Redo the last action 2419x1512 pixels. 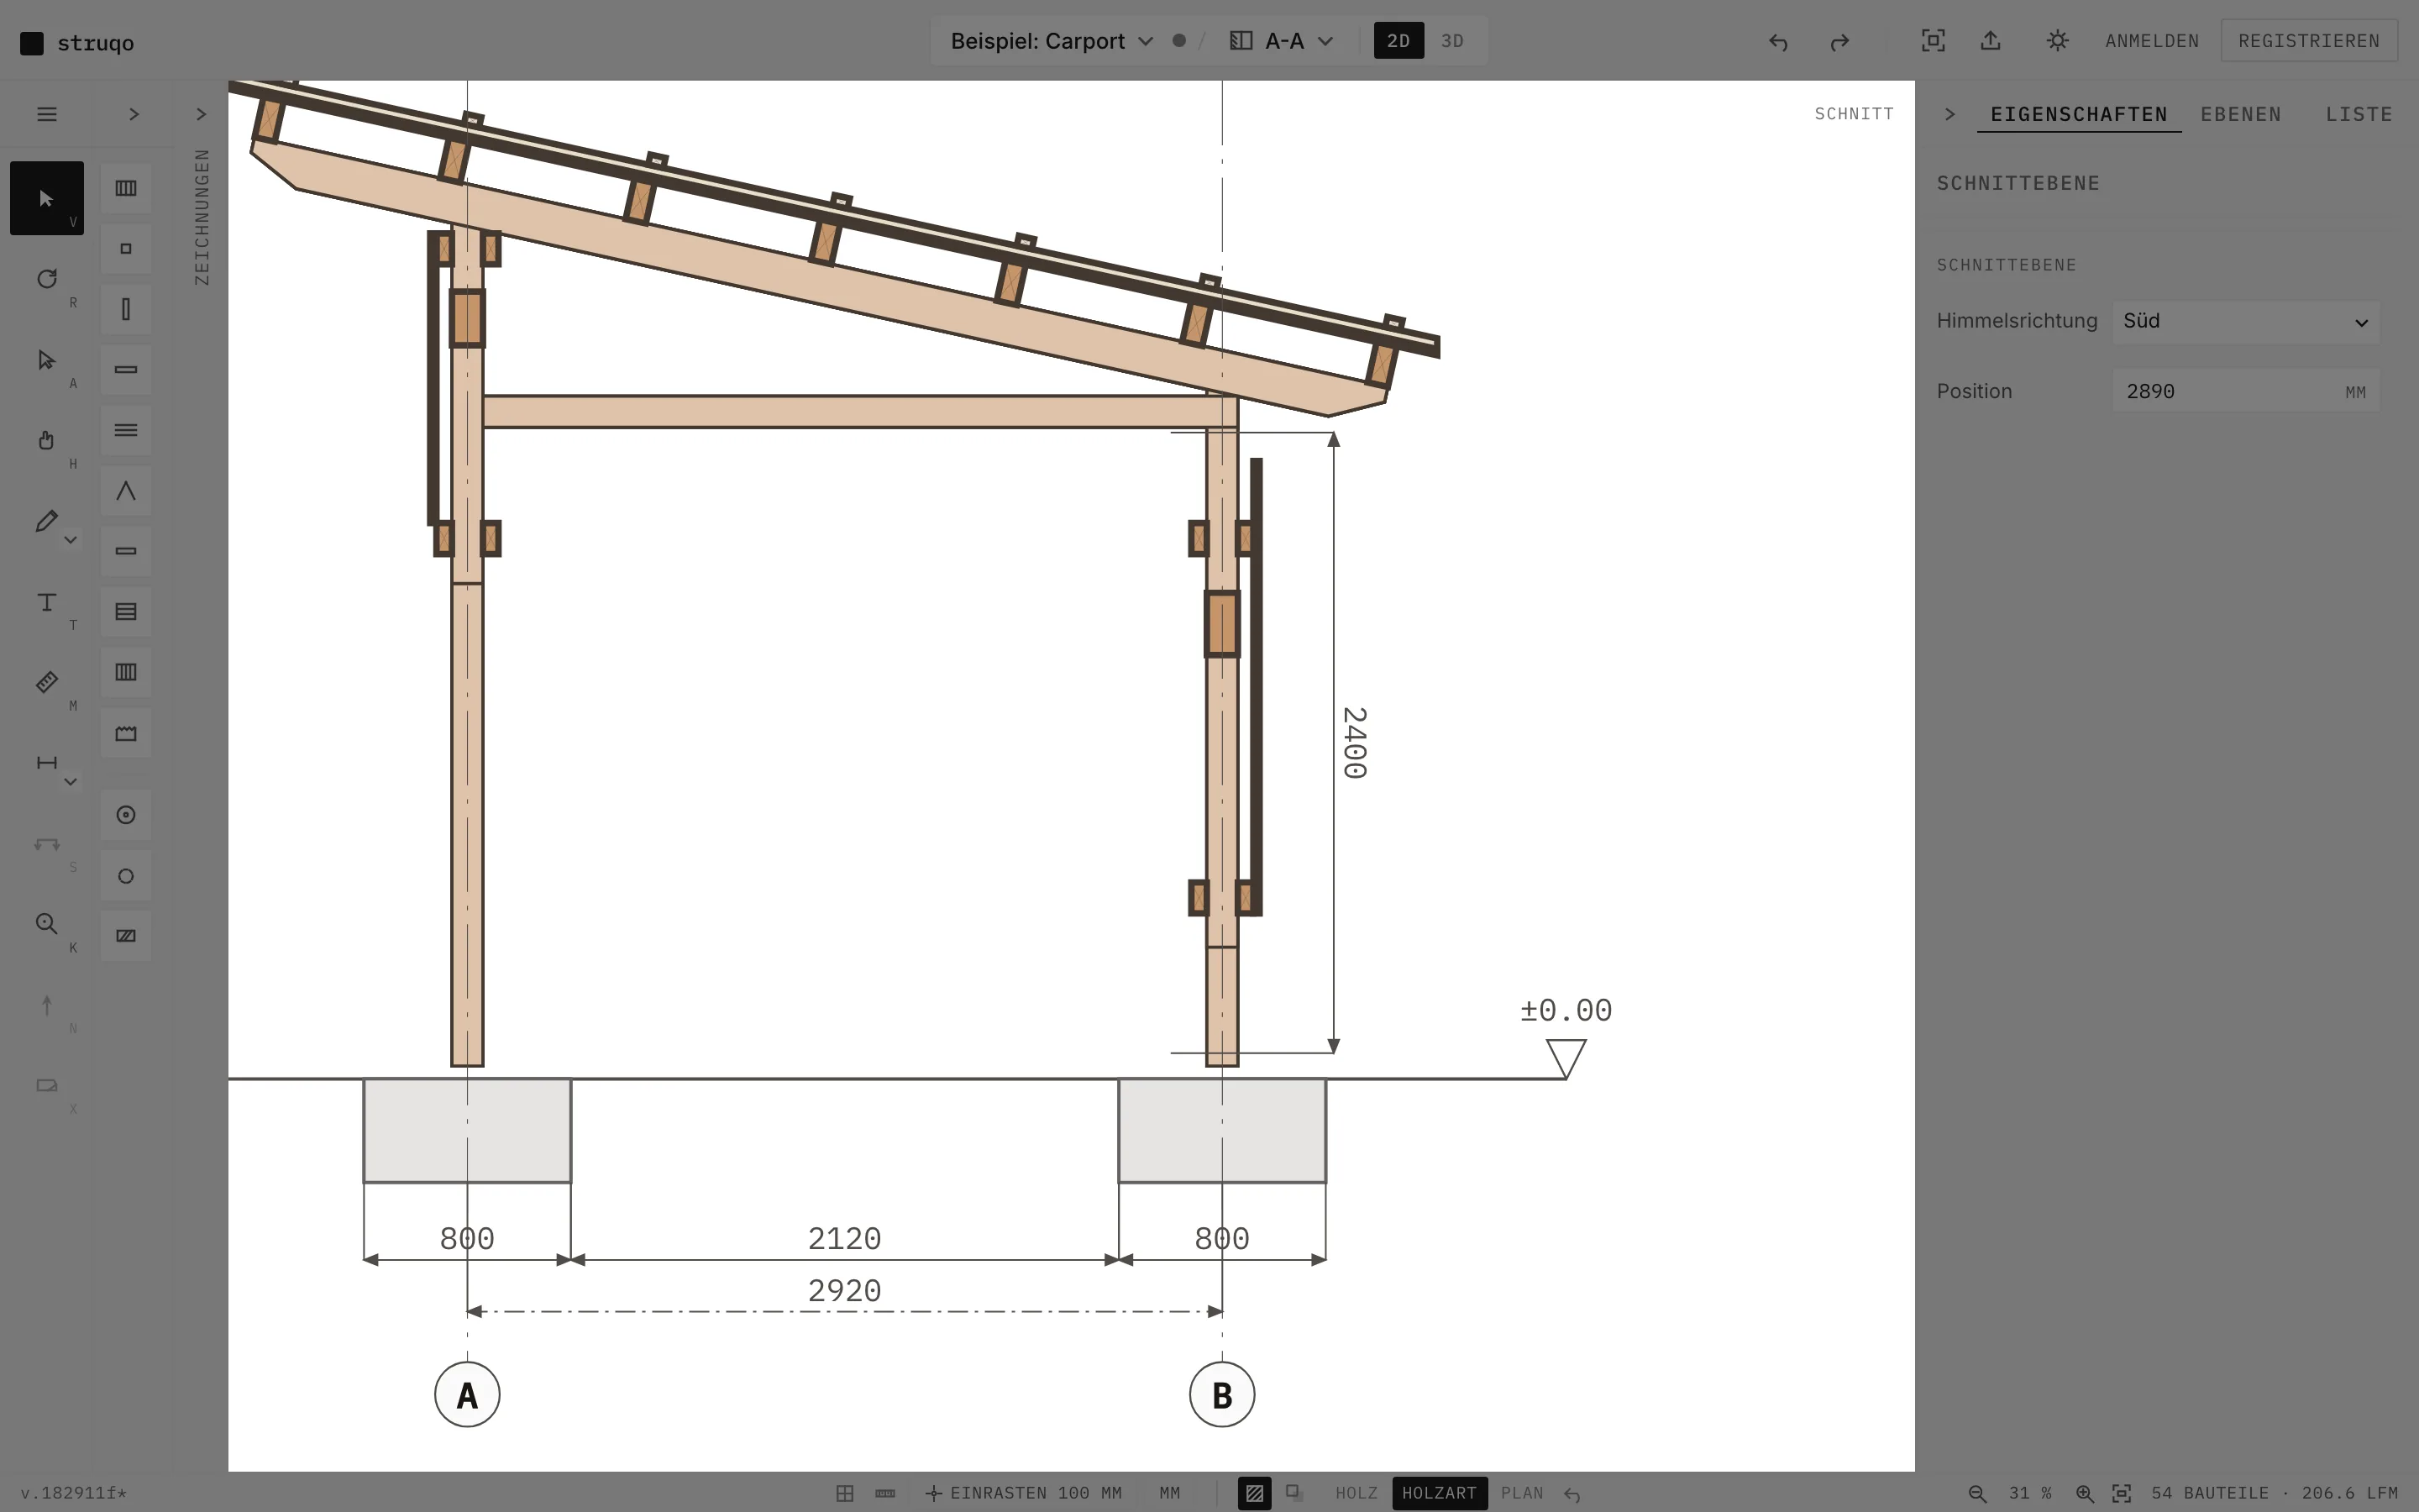tap(1839, 41)
